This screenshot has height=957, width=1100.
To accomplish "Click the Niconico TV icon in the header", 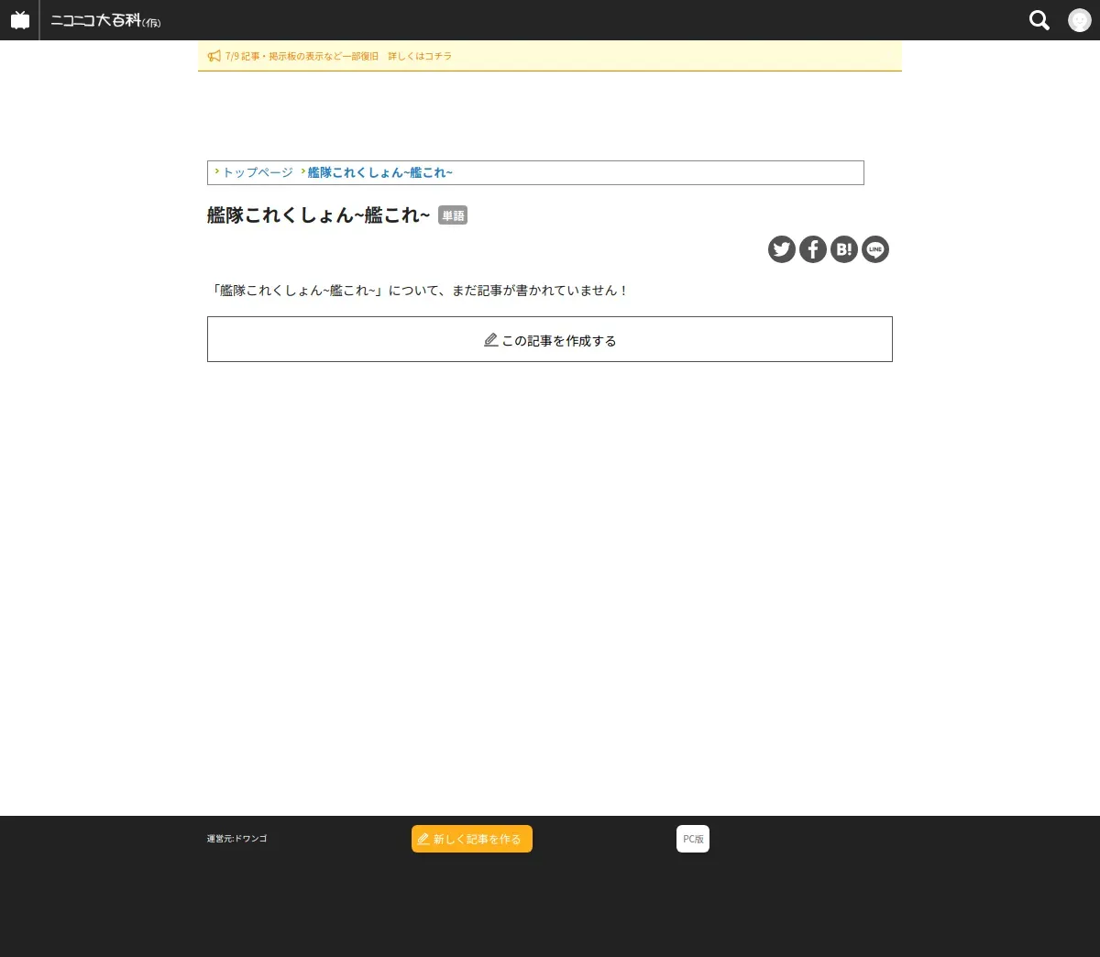I will tap(20, 20).
